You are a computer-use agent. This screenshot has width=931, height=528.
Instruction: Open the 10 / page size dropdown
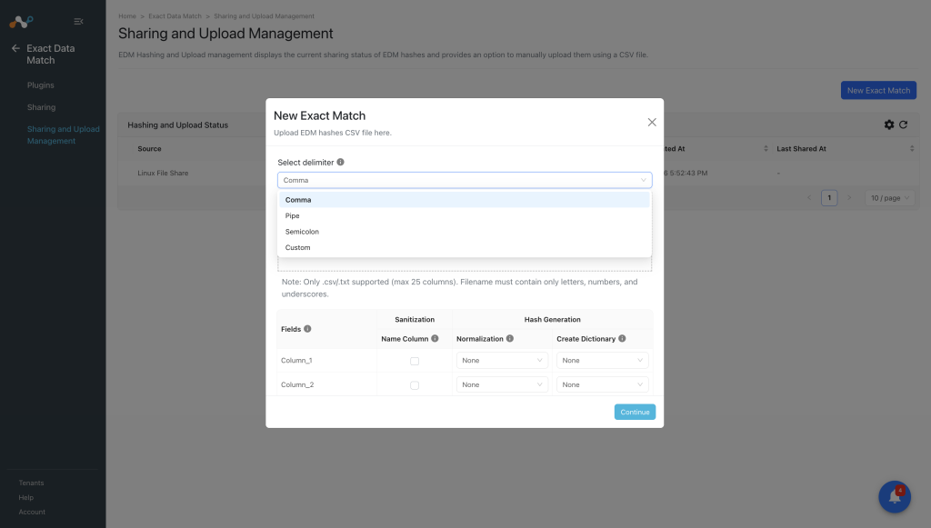[x=889, y=197]
